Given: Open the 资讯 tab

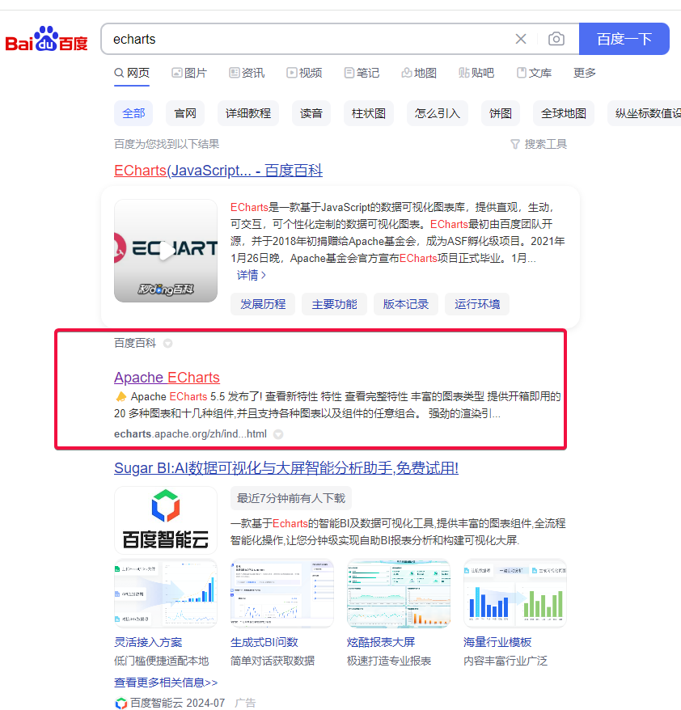Looking at the screenshot, I should (247, 73).
